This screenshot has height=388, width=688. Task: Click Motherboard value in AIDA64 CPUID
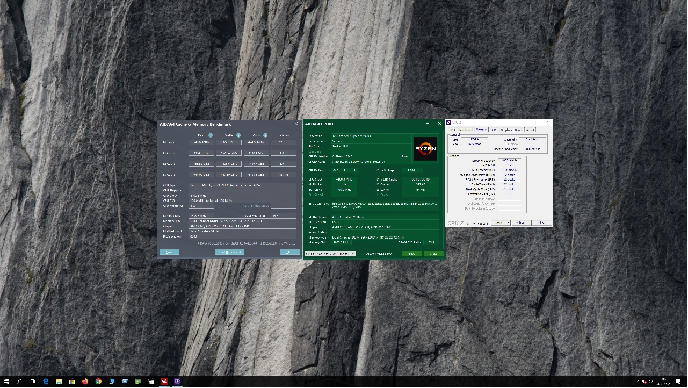point(385,217)
